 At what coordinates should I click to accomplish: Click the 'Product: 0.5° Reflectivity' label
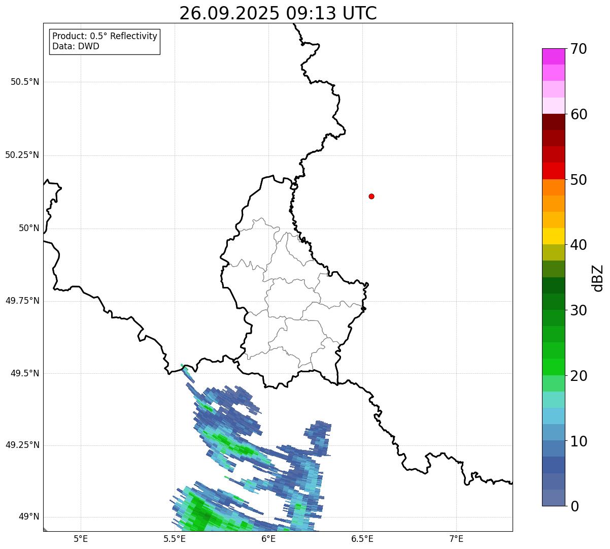pos(105,37)
